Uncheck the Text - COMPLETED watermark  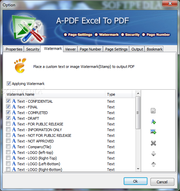[8, 112]
